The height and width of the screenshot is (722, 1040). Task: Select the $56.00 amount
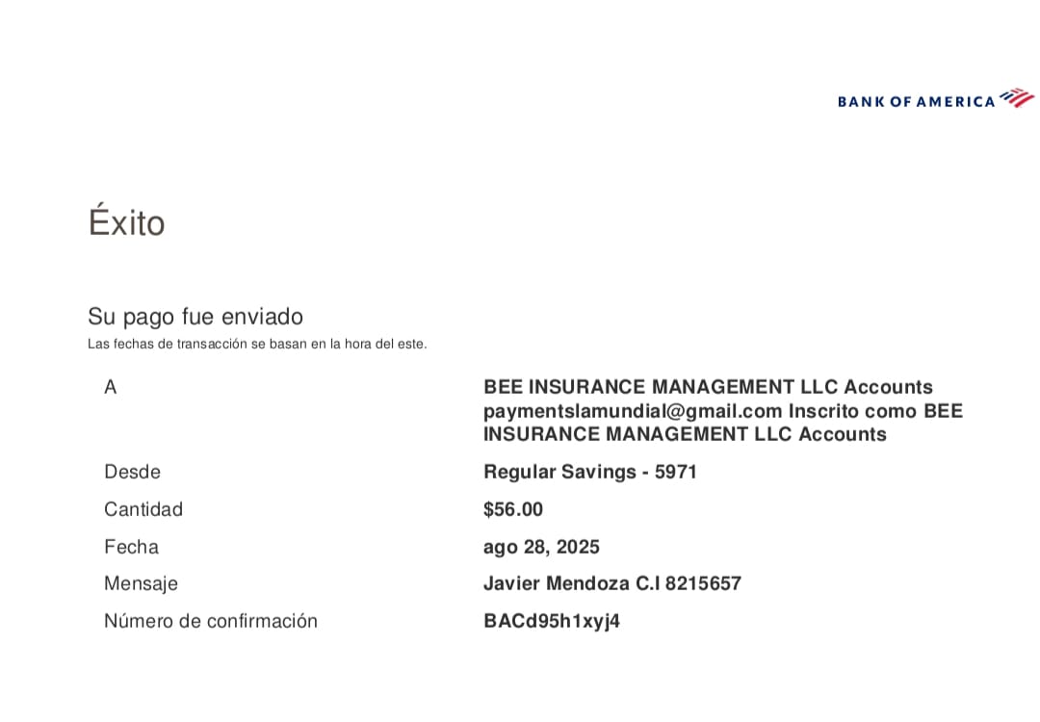click(513, 509)
